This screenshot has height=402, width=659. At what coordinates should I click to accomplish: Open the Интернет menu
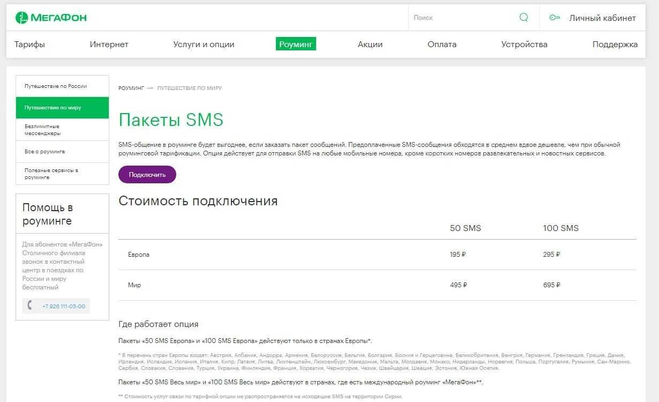point(109,44)
